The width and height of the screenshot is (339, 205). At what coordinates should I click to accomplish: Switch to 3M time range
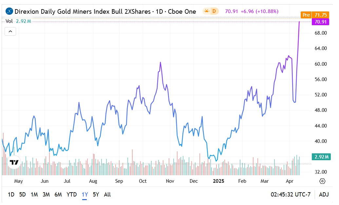pos(46,195)
